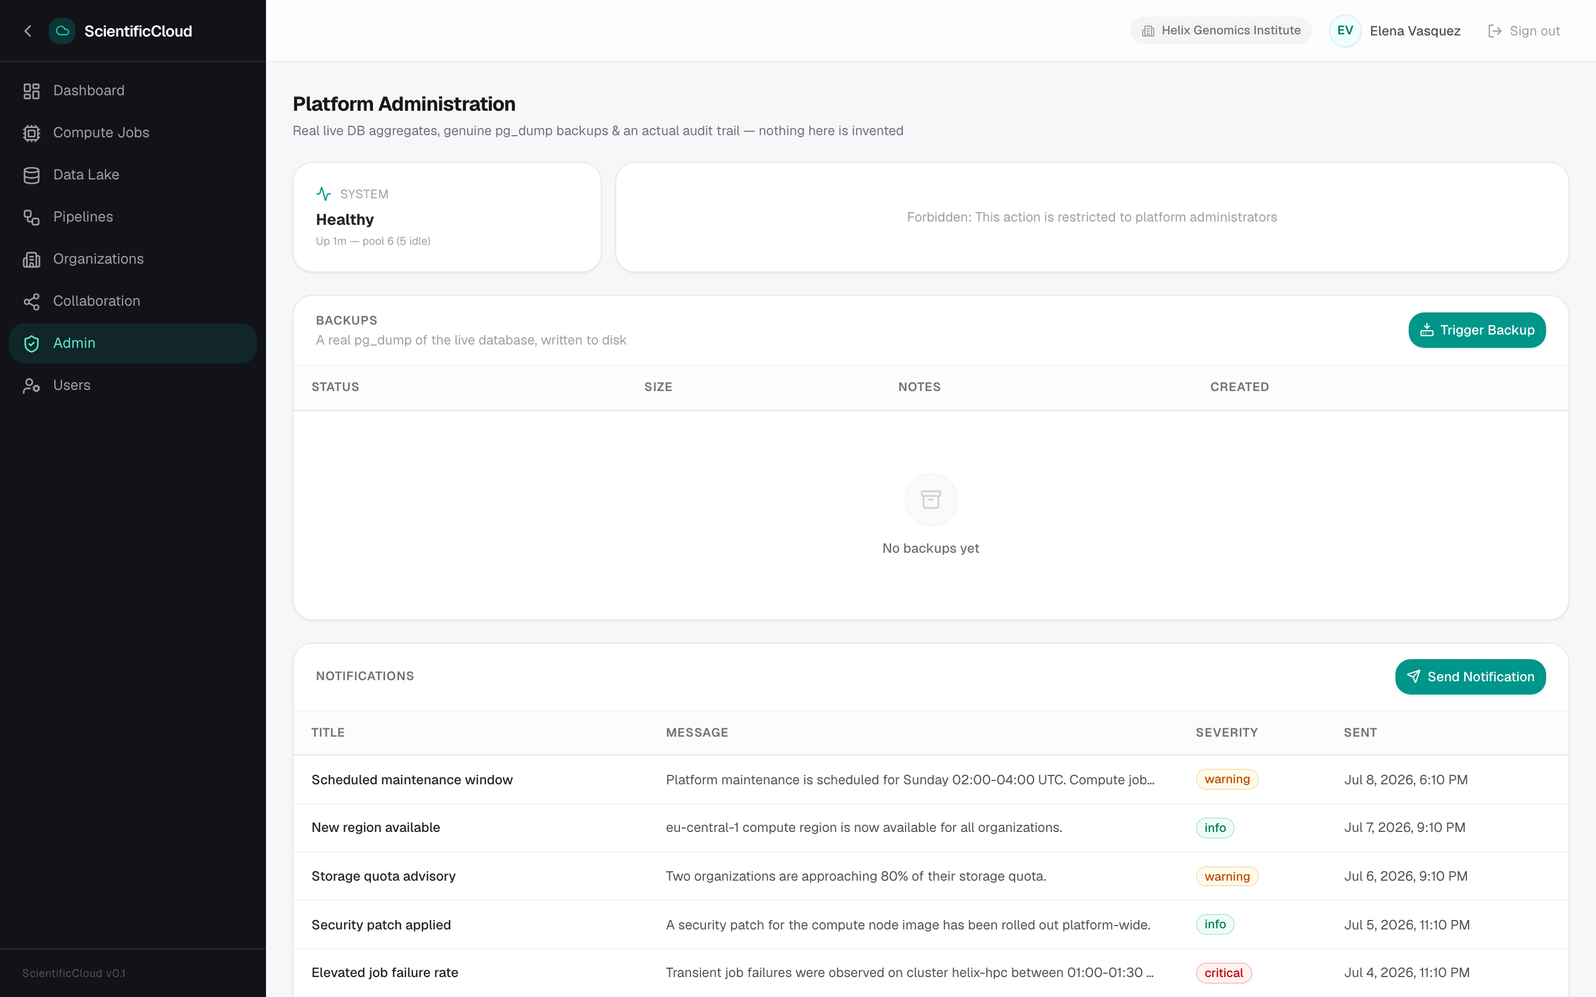
Task: Click the CREATED column header
Action: pos(1239,387)
